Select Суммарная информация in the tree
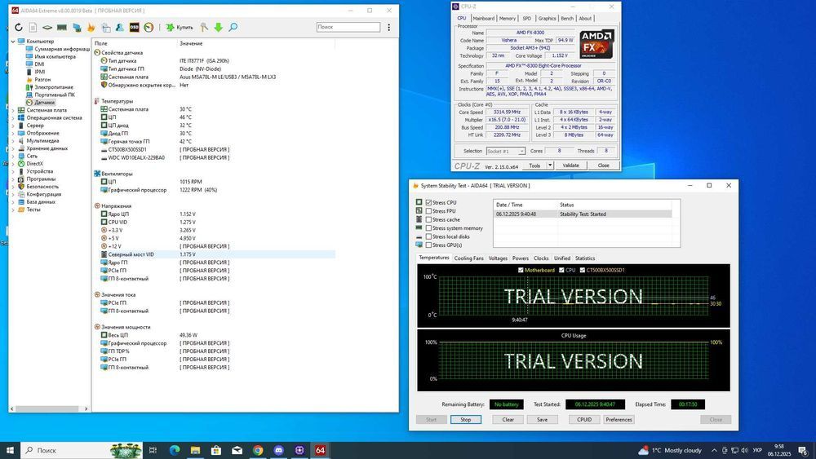This screenshot has width=816, height=459. click(62, 49)
